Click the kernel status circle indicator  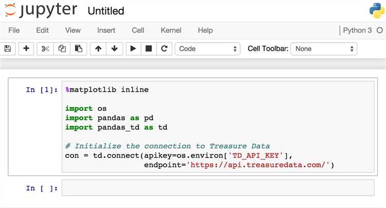380,30
